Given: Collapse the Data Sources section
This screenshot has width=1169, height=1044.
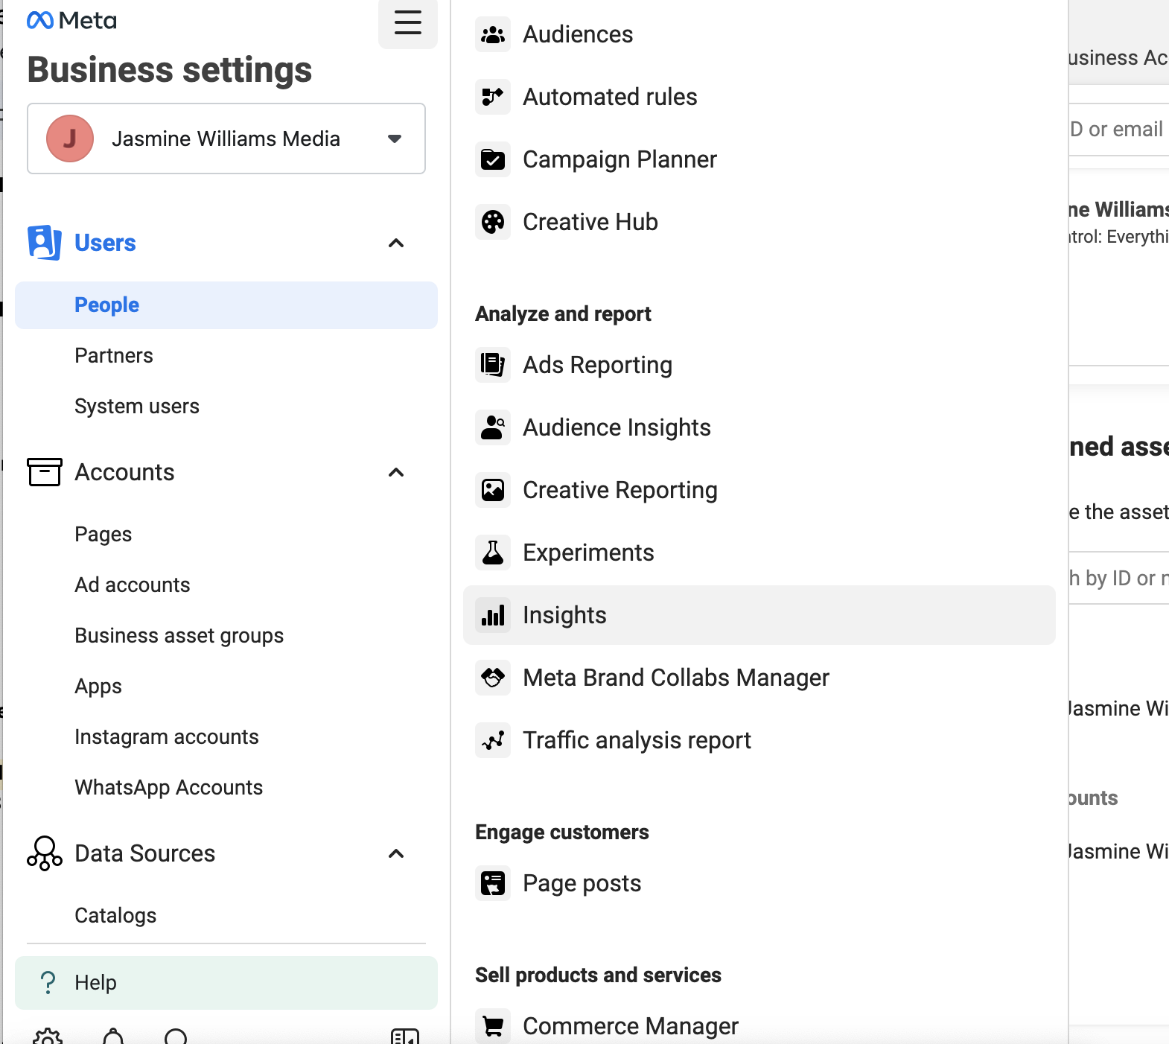Looking at the screenshot, I should tap(396, 854).
